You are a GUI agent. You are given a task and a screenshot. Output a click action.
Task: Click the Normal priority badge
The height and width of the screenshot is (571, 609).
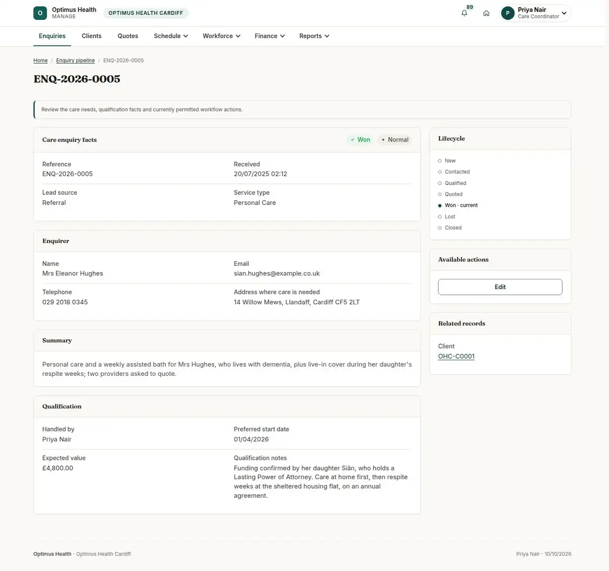(395, 140)
